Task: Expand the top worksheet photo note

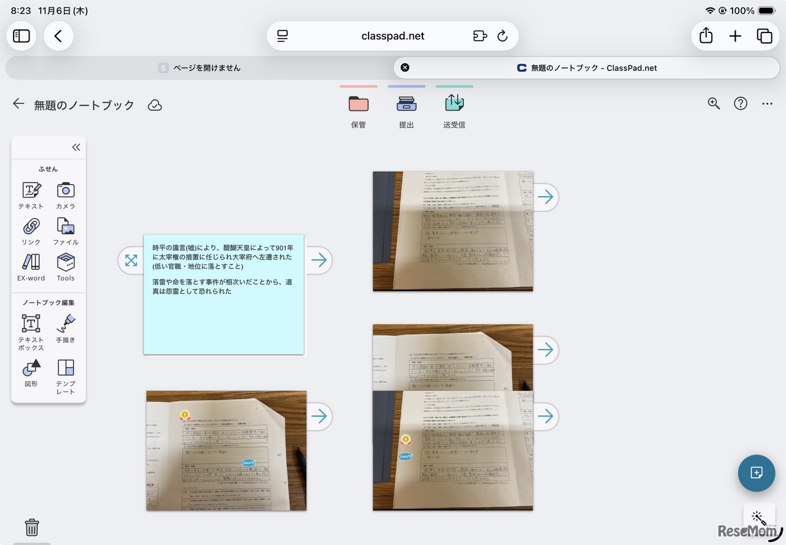Action: point(545,197)
